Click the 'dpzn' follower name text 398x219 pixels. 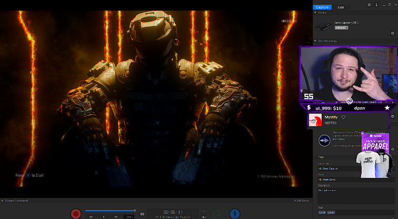pyautogui.click(x=360, y=108)
